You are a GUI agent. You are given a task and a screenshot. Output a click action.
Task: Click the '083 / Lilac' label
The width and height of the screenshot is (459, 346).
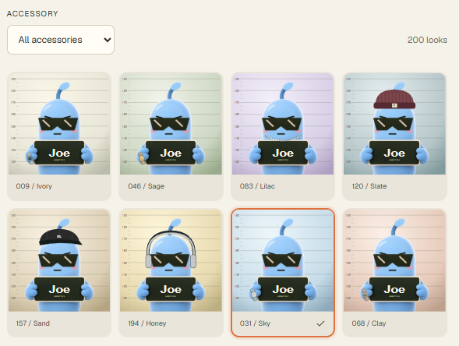point(257,186)
